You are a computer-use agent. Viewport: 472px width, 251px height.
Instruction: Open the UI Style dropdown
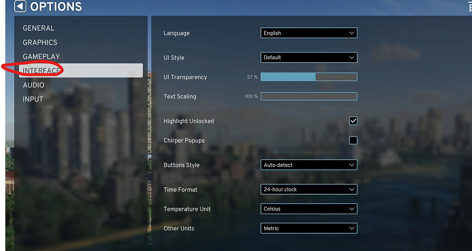pos(308,57)
